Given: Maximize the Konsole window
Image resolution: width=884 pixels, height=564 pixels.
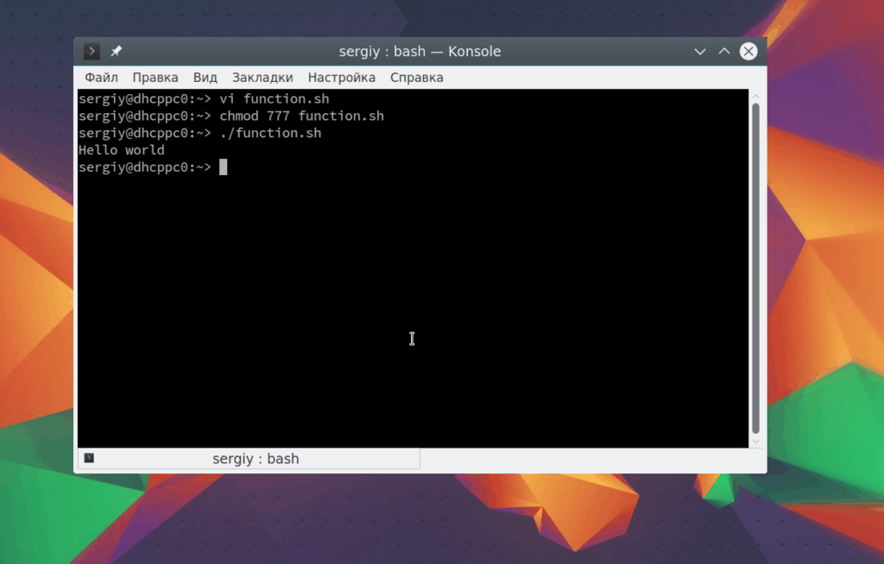Looking at the screenshot, I should (724, 51).
